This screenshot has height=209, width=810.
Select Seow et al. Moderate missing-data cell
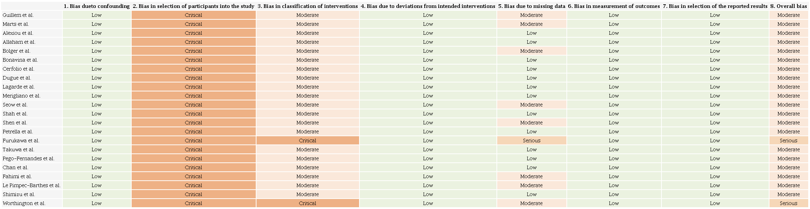click(x=531, y=105)
